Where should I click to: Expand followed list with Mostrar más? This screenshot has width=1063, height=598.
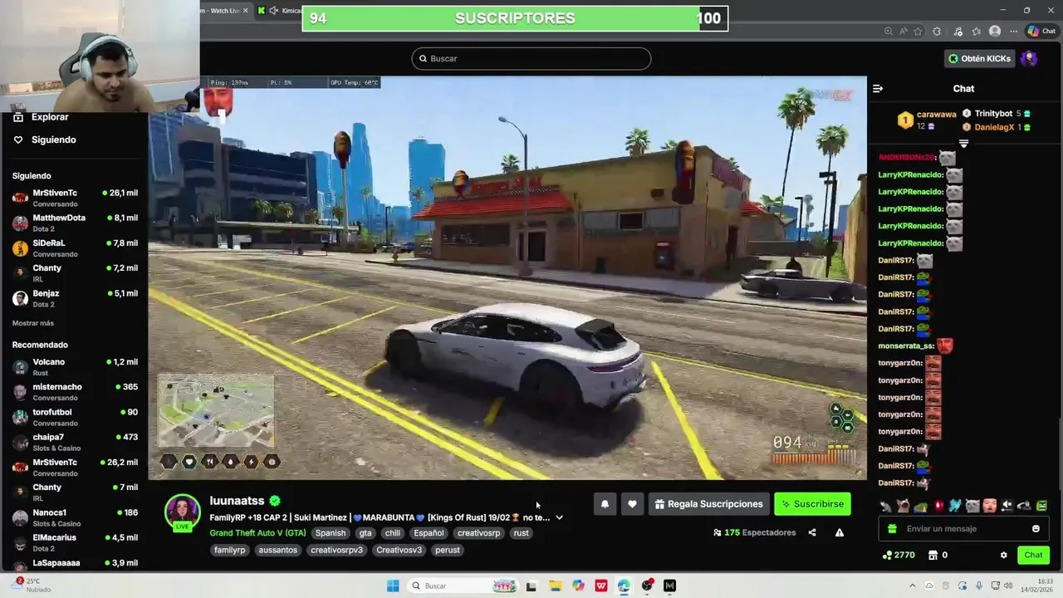pos(32,323)
